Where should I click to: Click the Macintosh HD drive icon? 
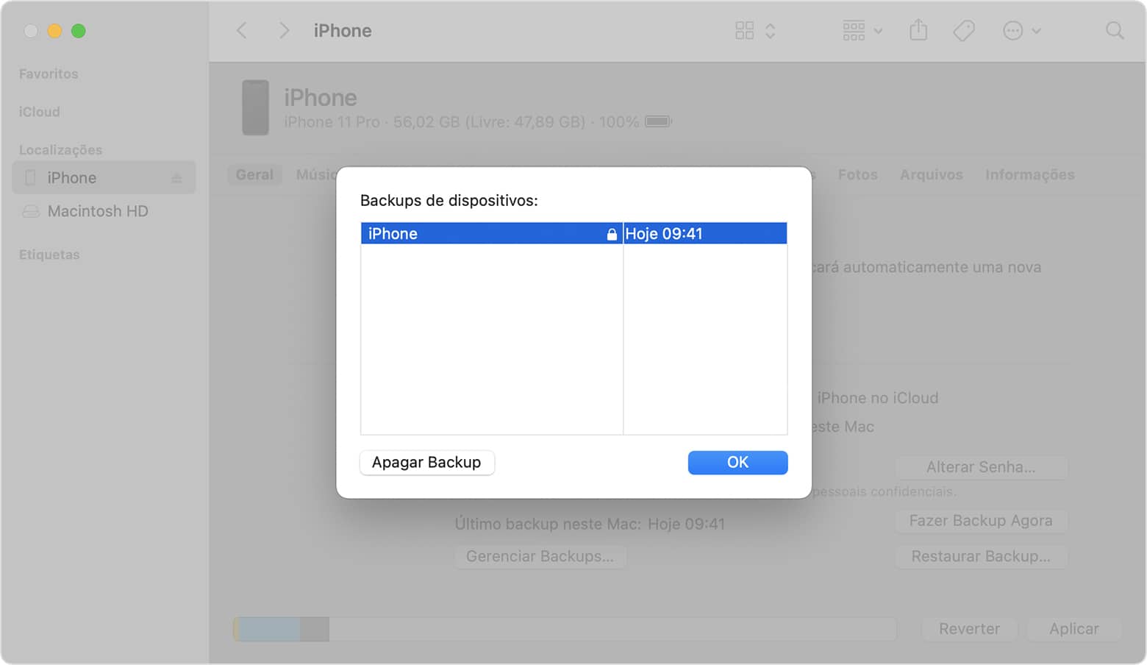[31, 211]
